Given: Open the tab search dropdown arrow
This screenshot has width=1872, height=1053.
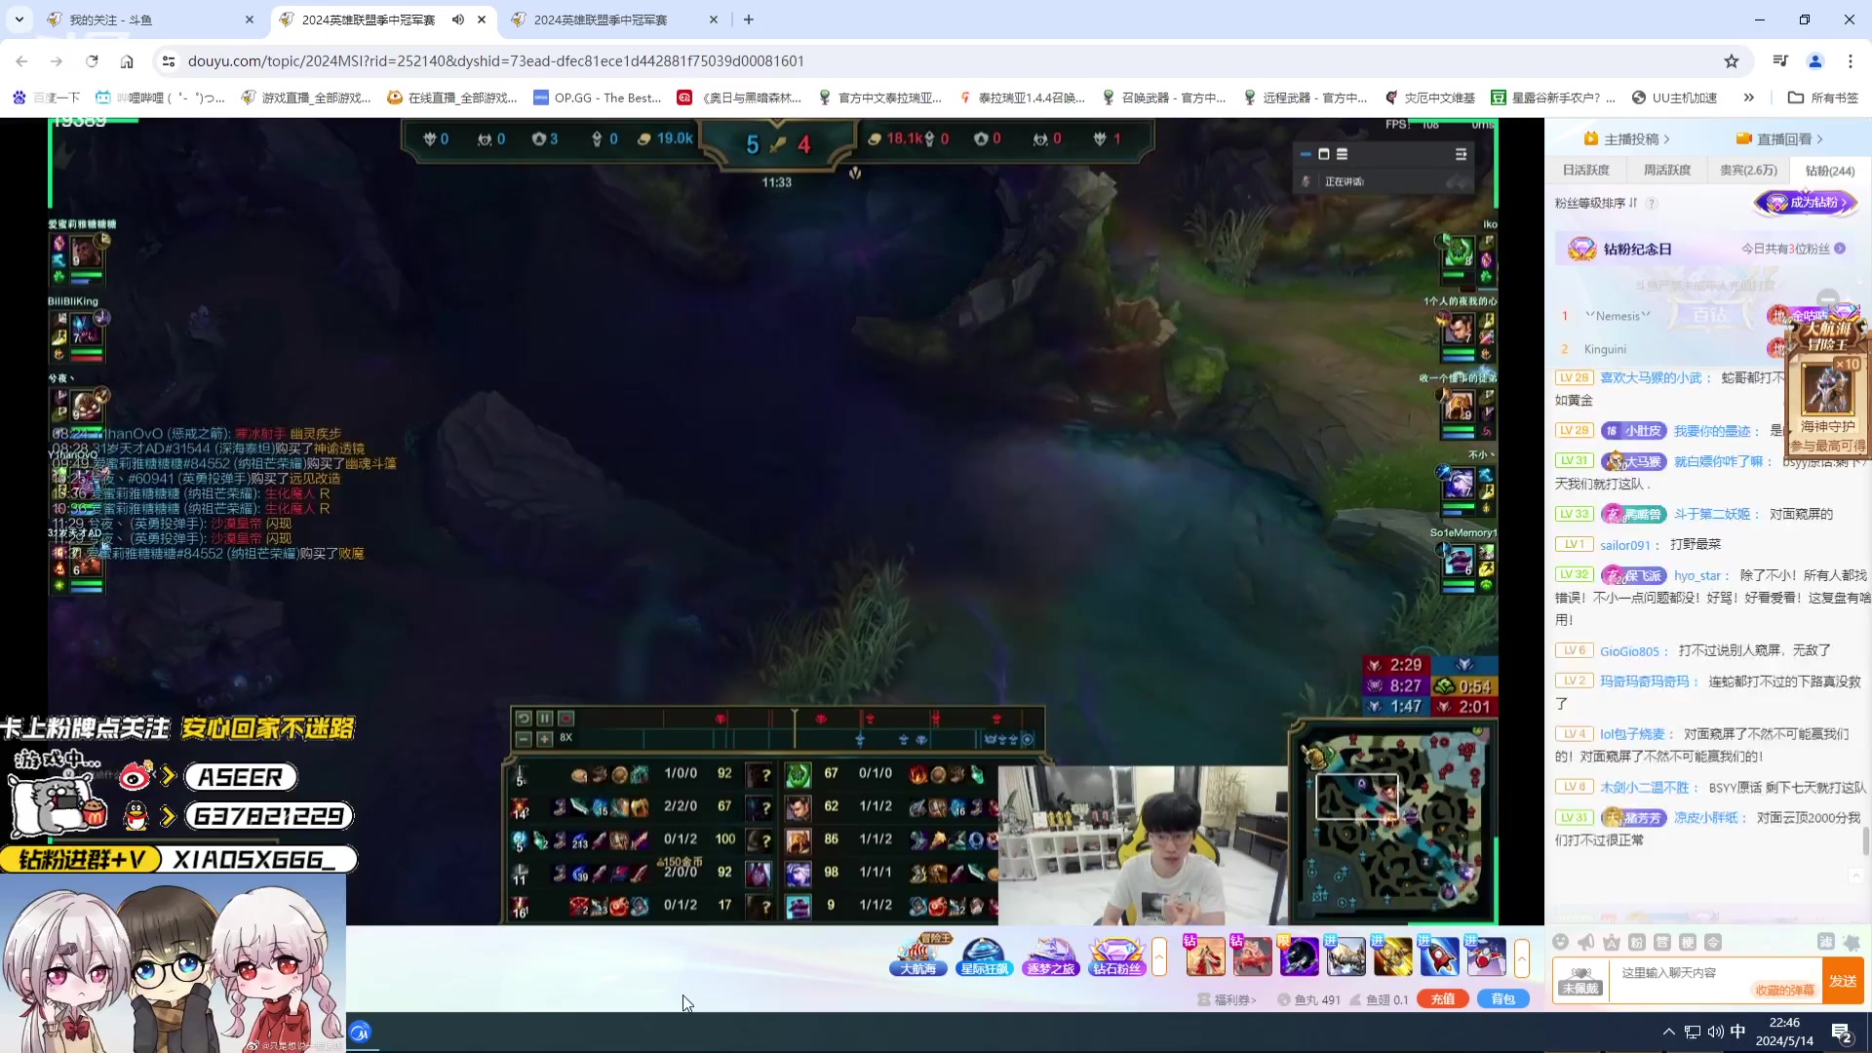Looking at the screenshot, I should (19, 19).
